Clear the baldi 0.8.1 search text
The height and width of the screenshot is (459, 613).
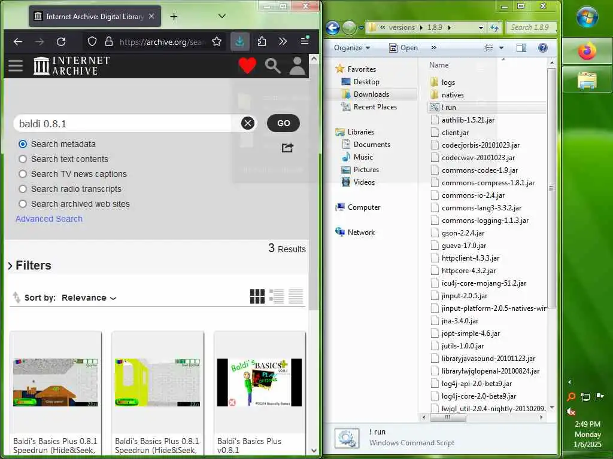coord(247,123)
